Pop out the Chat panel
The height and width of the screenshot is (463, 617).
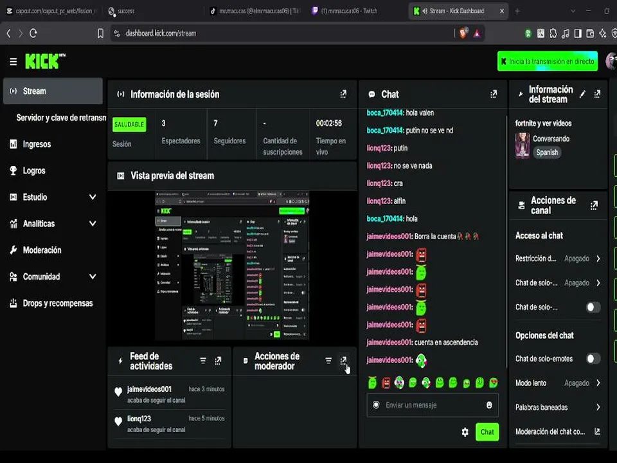pyautogui.click(x=494, y=94)
